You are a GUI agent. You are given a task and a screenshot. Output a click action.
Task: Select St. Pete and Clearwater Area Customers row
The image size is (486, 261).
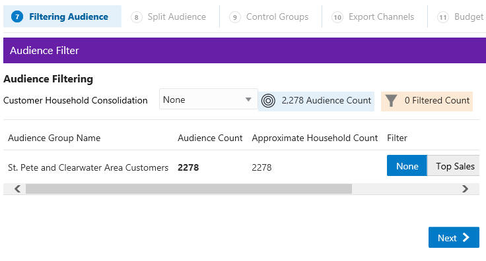88,167
